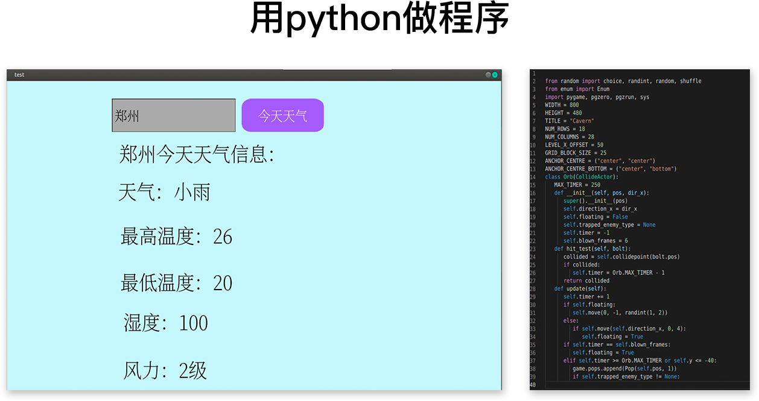Click the 最高温度: 26 label
The width and height of the screenshot is (759, 401).
click(176, 237)
